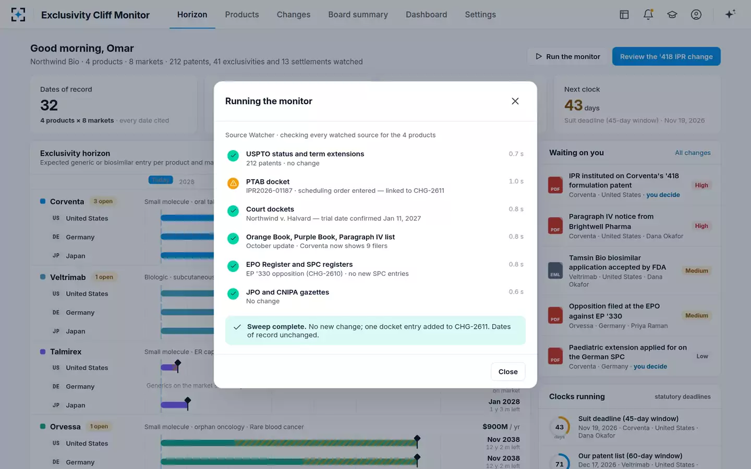The width and height of the screenshot is (751, 469).
Task: Select 'USPTO status and term extensions' row
Action: (x=375, y=158)
